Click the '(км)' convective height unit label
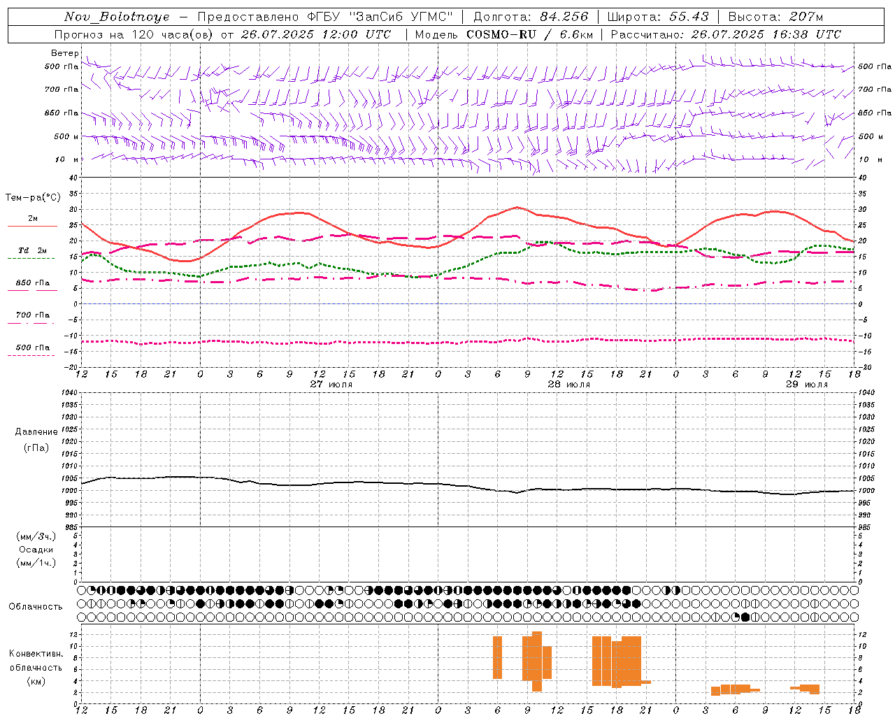This screenshot has height=716, width=895. (x=36, y=681)
